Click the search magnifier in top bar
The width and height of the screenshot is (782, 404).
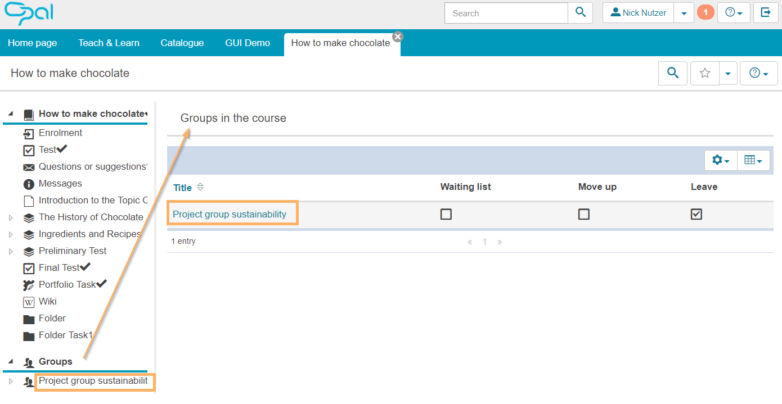pos(581,13)
